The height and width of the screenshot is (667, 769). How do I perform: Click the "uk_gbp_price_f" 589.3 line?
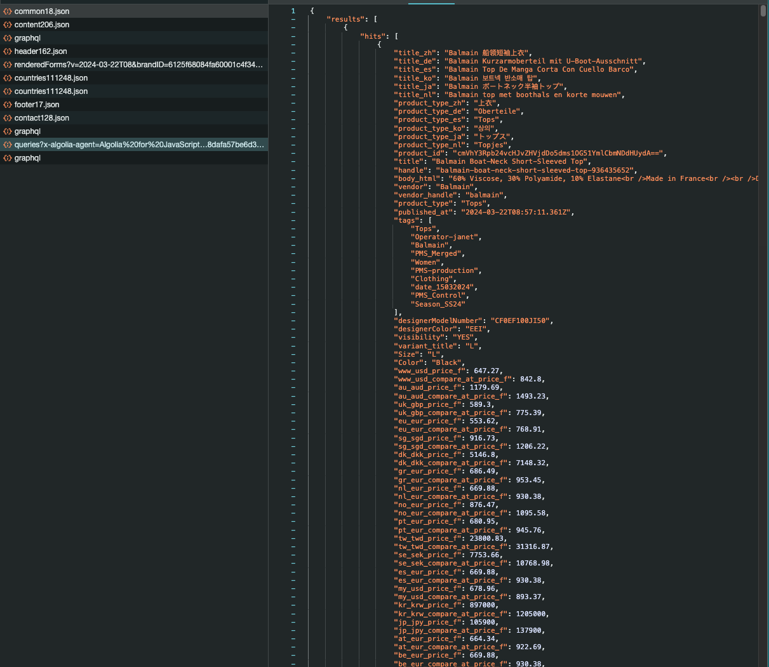(444, 404)
